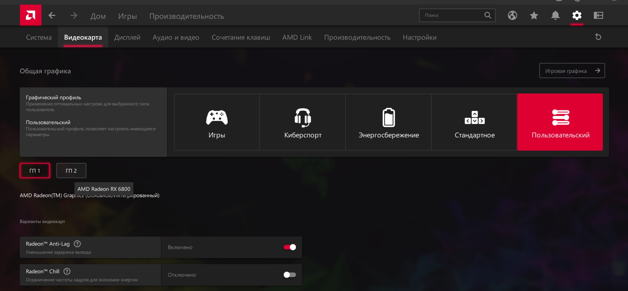Click the Radeon Anti-Lag label
This screenshot has height=291, width=628.
coord(48,244)
